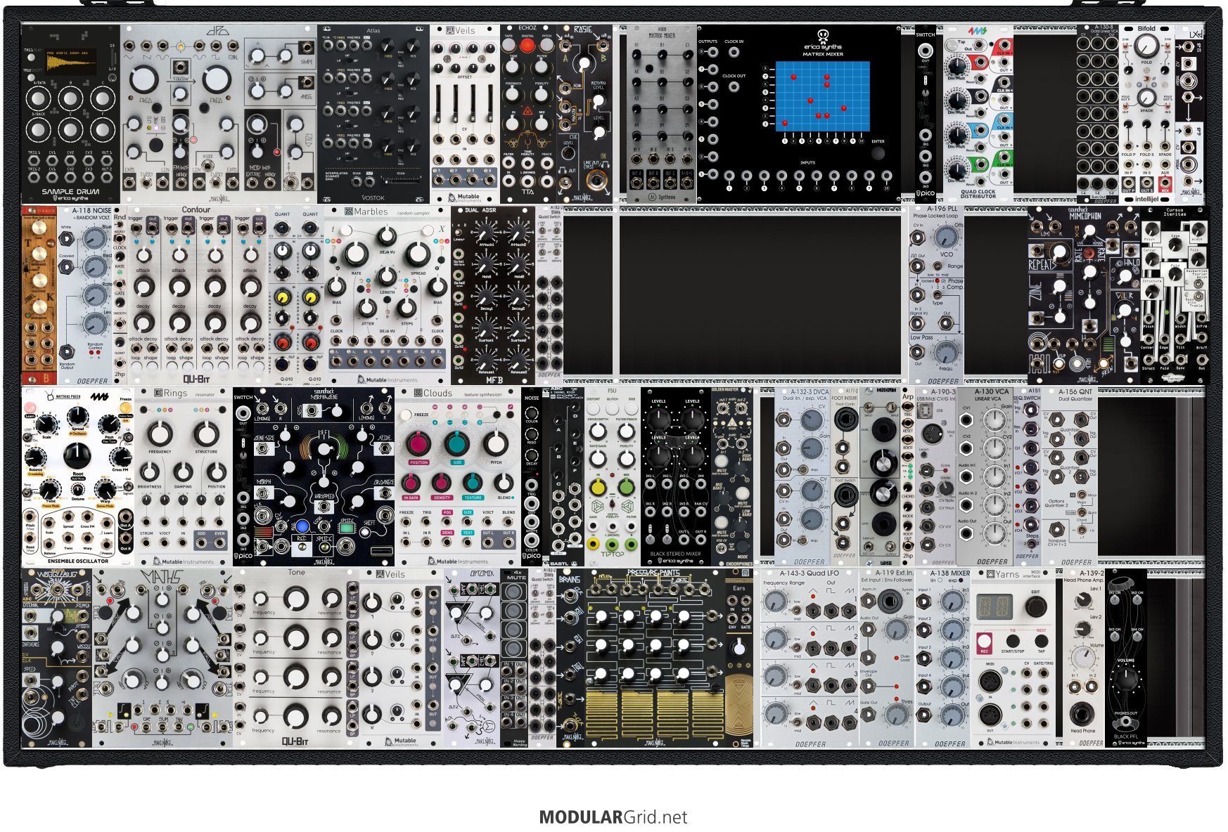Select the TTA Echoz delay module
Image resolution: width=1228 pixels, height=832 pixels.
tap(528, 114)
